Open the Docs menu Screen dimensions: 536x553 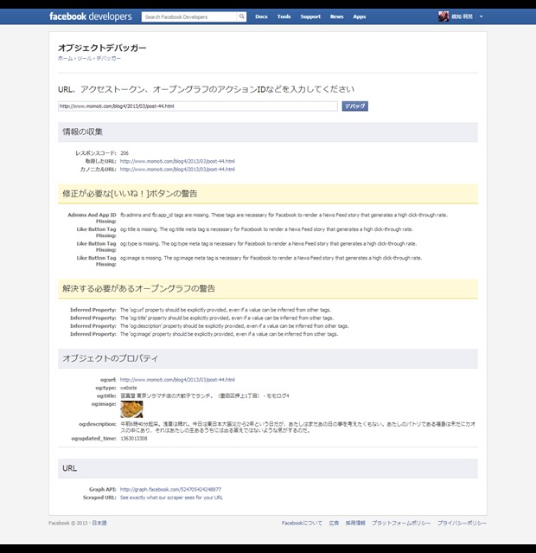(261, 16)
